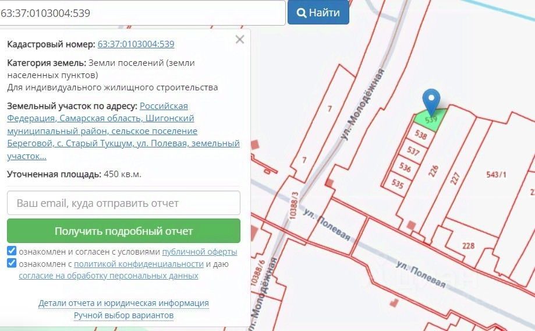The image size is (535, 331).
Task: Open the публичной оферты link
Action: (200, 252)
